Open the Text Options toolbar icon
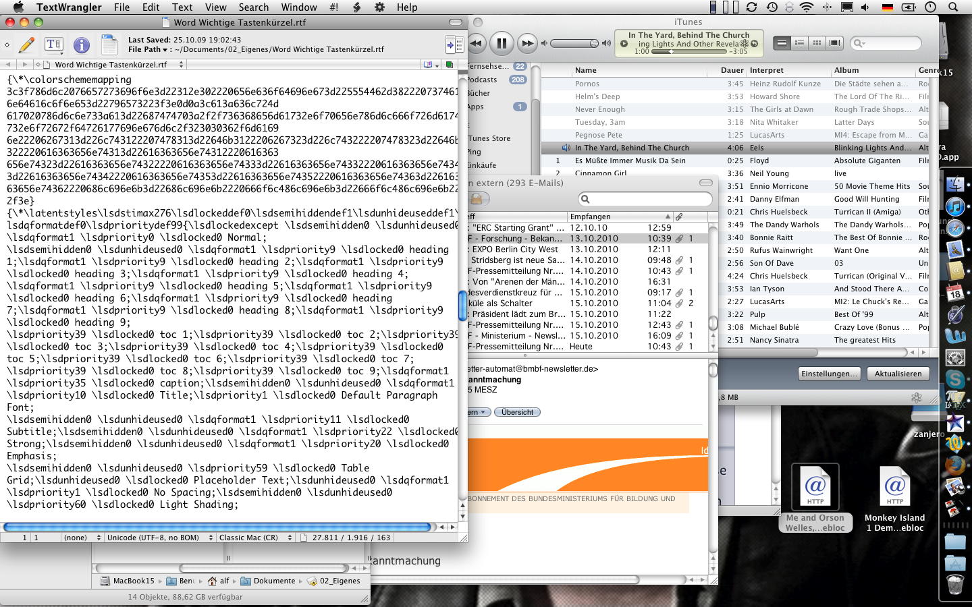The height and width of the screenshot is (607, 972). coord(53,45)
